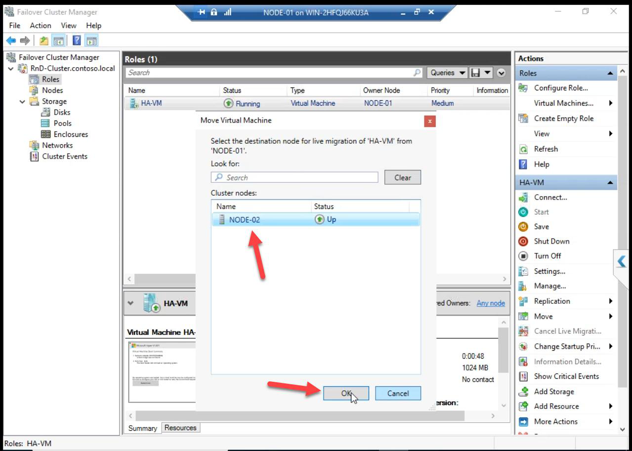Click the Show Critical Events icon
Viewport: 632px width, 451px height.
(x=523, y=376)
